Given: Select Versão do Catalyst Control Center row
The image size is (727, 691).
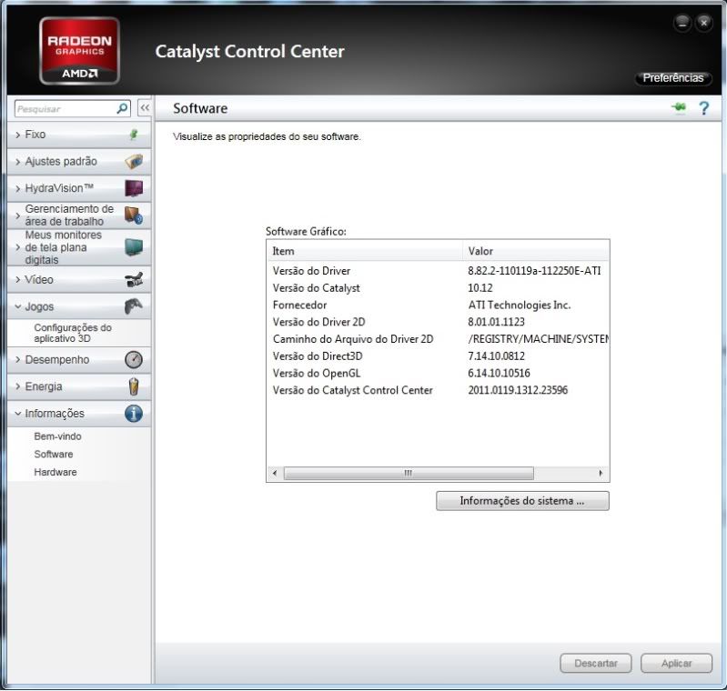Looking at the screenshot, I should [x=439, y=390].
